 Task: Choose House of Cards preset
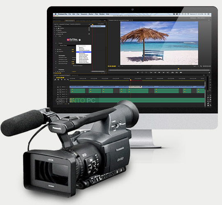point(83,57)
